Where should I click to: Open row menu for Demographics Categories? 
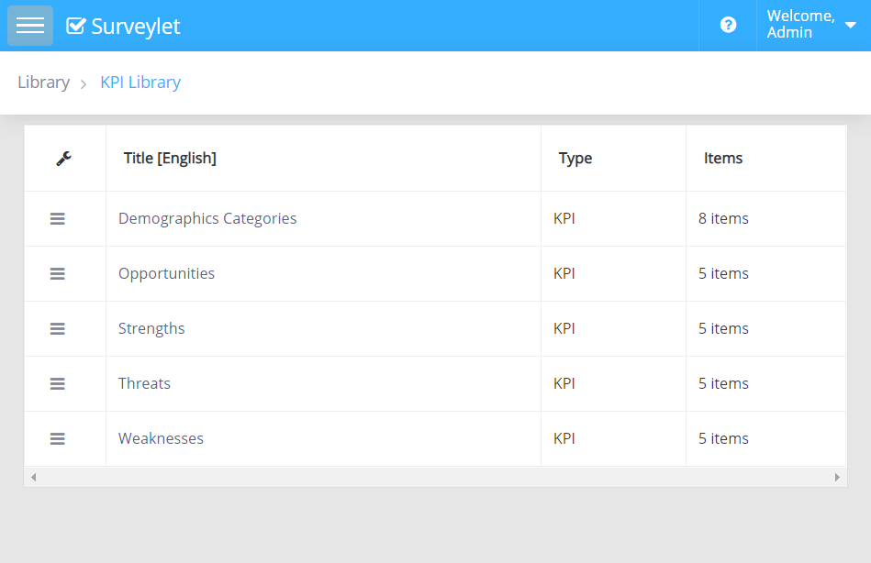click(x=57, y=219)
